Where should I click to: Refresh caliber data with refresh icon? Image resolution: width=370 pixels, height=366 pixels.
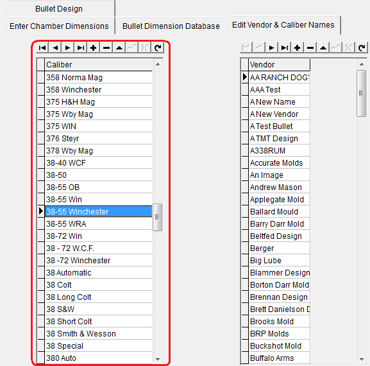(158, 48)
